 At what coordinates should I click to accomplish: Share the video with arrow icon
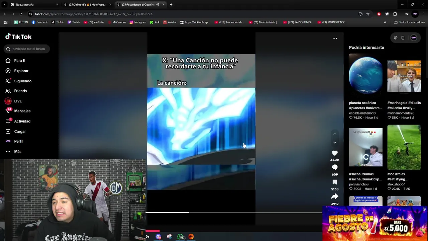click(x=335, y=197)
